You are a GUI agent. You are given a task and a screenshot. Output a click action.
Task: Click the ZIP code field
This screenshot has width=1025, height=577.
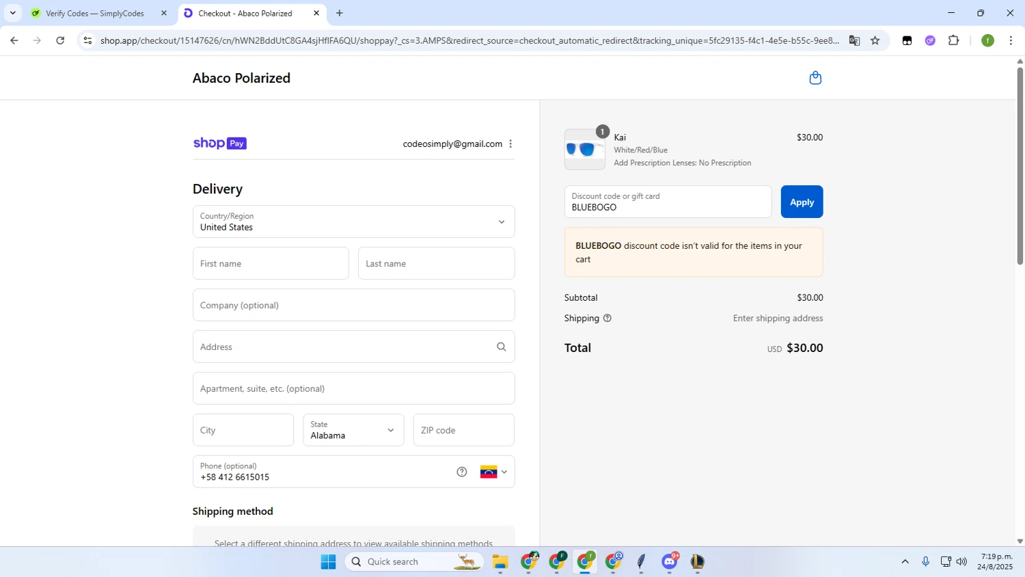point(464,430)
